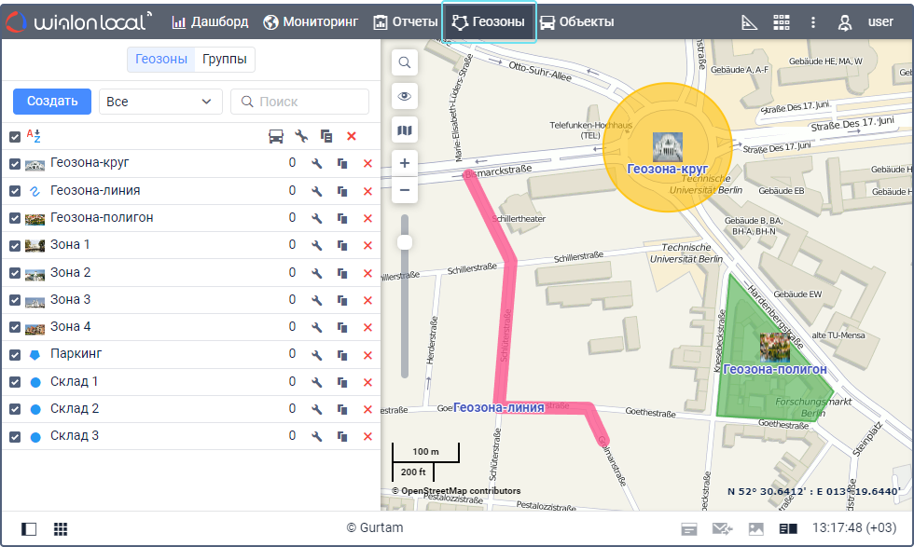The width and height of the screenshot is (914, 547).
Task: Click the Gurtam copyright link
Action: point(375,528)
